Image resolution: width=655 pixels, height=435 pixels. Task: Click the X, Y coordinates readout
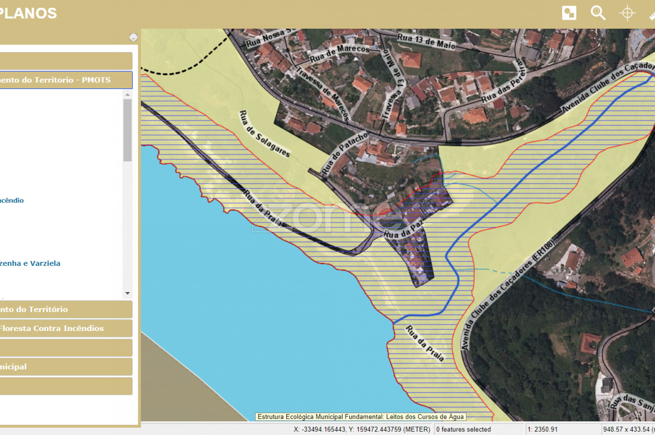click(x=361, y=429)
